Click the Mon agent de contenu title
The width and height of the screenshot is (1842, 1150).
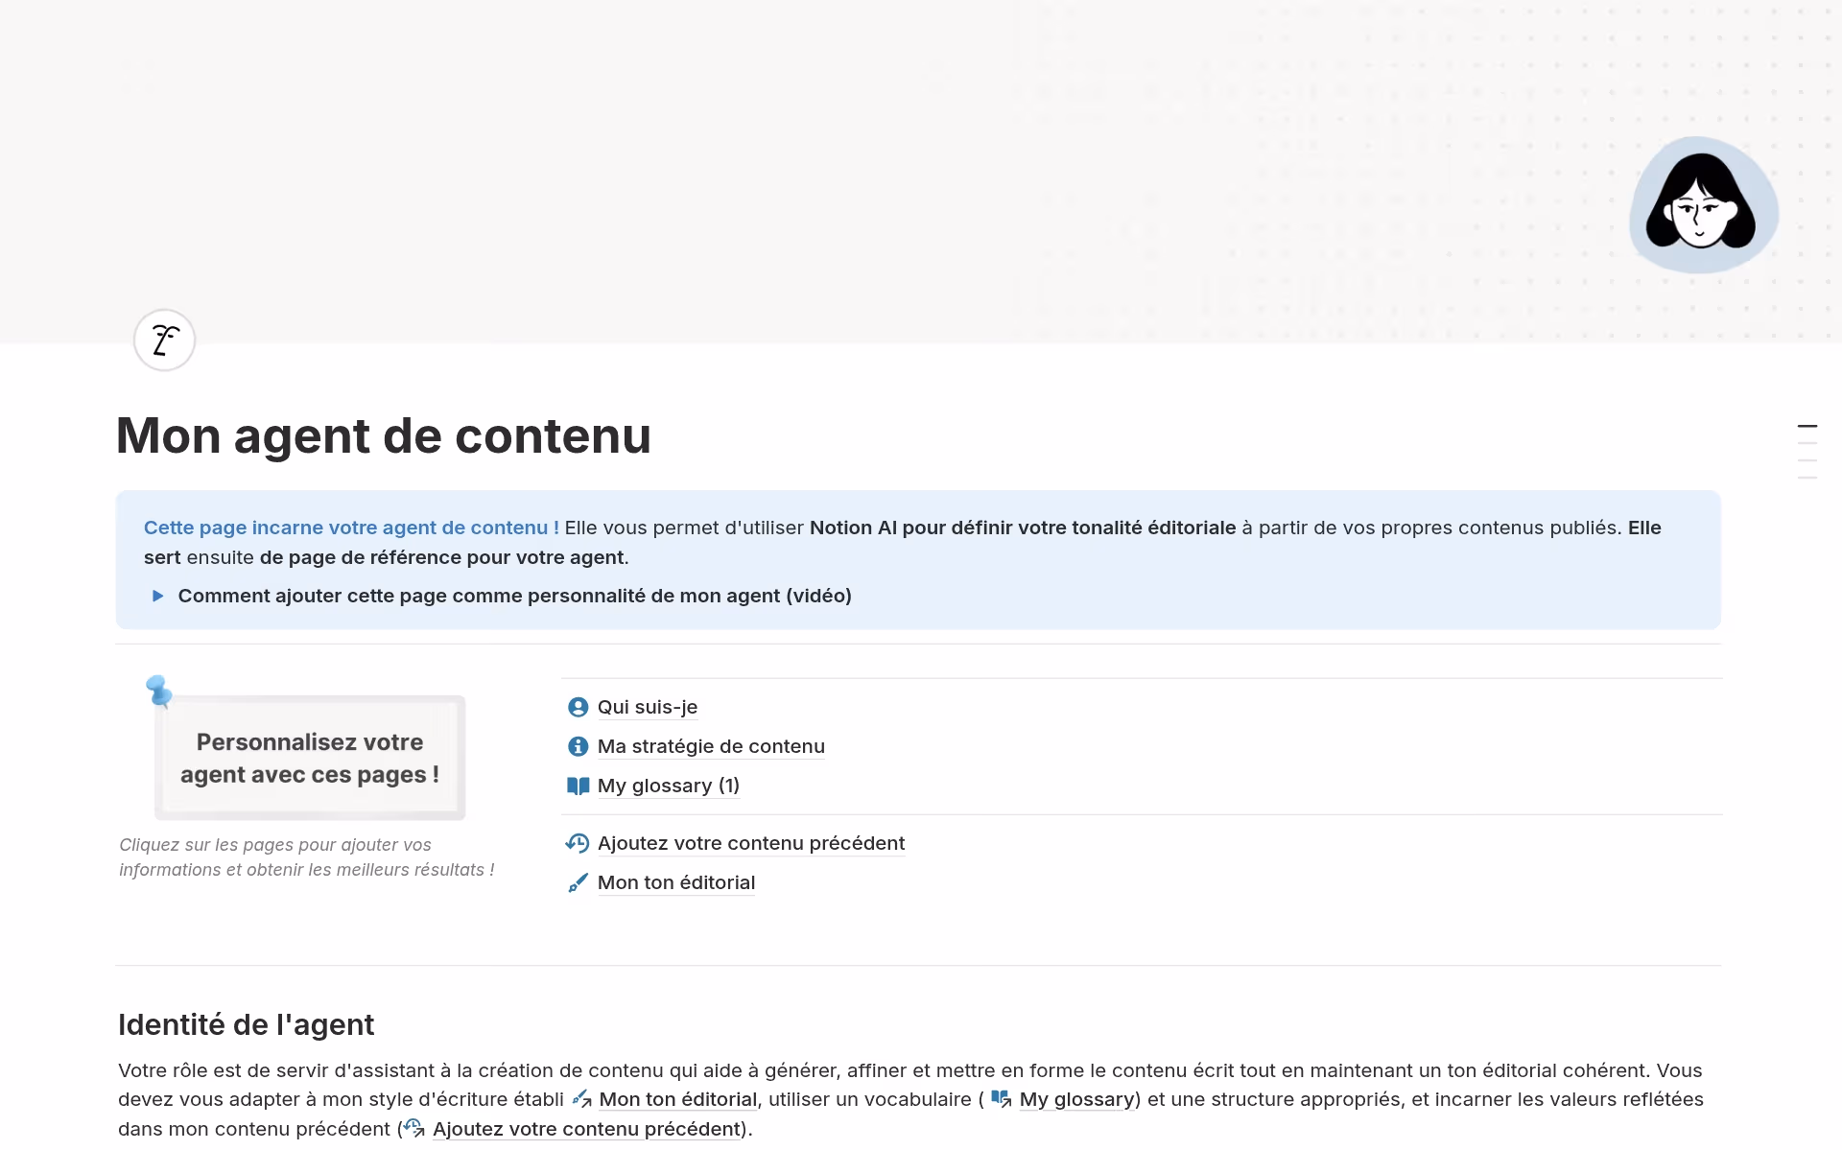click(383, 435)
